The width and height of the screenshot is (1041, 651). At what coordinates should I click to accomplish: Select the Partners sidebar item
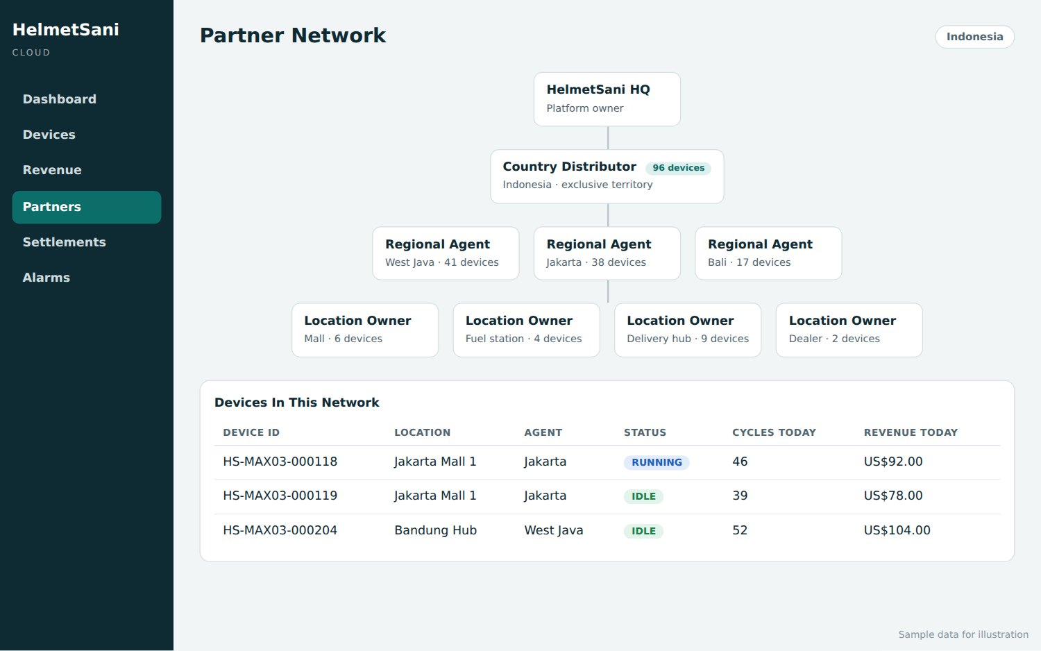pyautogui.click(x=87, y=207)
